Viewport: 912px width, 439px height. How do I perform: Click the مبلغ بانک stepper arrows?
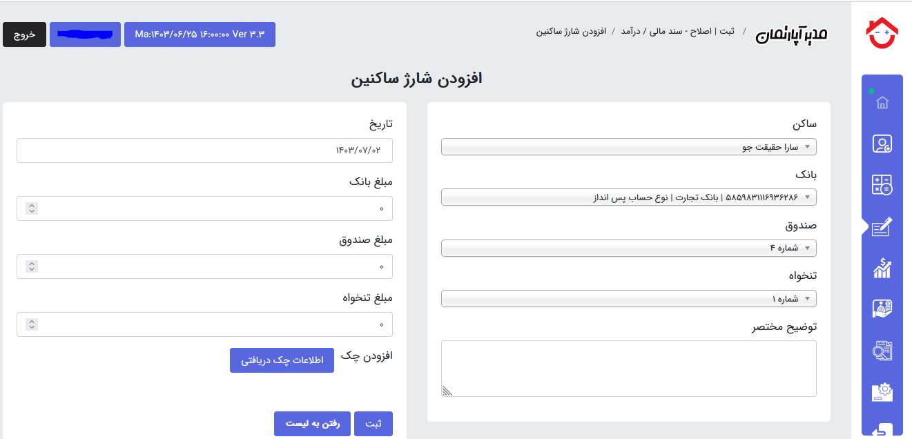click(x=32, y=208)
